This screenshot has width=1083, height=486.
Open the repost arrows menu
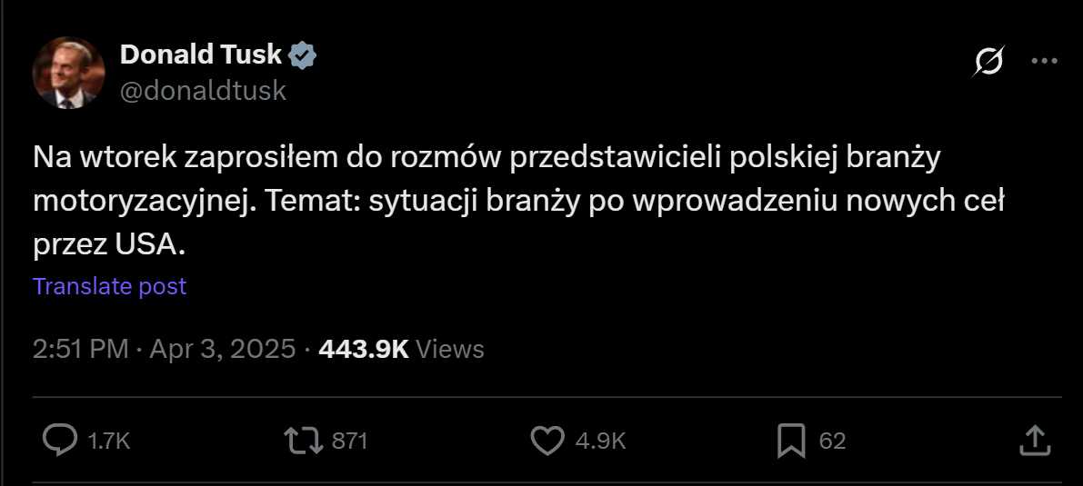pyautogui.click(x=304, y=441)
